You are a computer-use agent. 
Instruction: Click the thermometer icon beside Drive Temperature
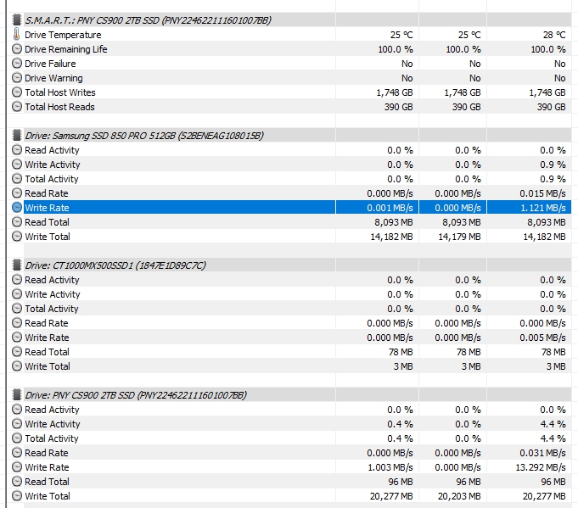16,35
